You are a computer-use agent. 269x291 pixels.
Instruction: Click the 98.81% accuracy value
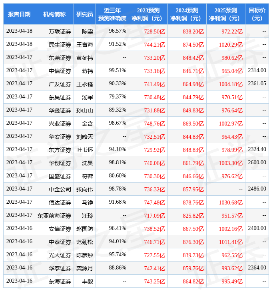coord(118,163)
